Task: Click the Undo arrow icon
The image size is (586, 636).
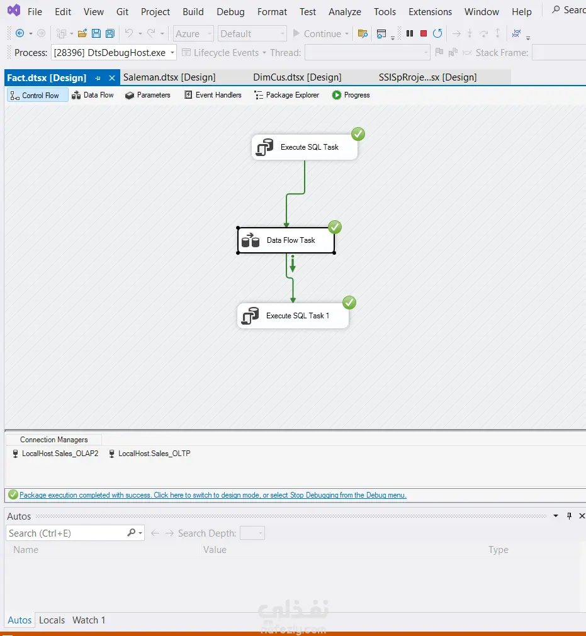Action: [x=128, y=33]
